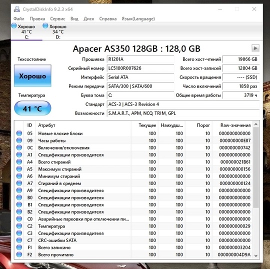Image resolution: width=270 pixels, height=269 pixels.
Task: Select the Всего прочитано attribute name
Action: 56,254
